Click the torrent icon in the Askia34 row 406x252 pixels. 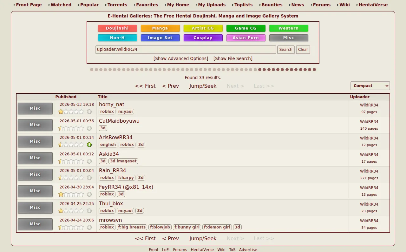(x=89, y=161)
